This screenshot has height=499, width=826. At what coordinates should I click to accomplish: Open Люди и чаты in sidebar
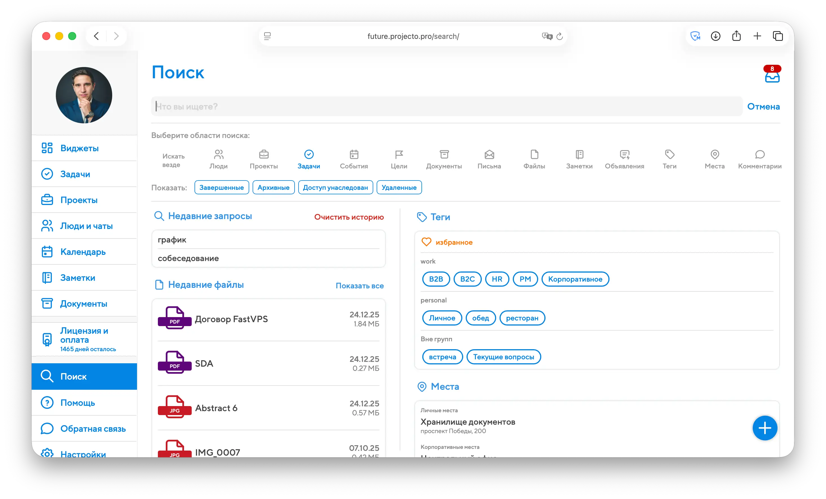(x=86, y=226)
